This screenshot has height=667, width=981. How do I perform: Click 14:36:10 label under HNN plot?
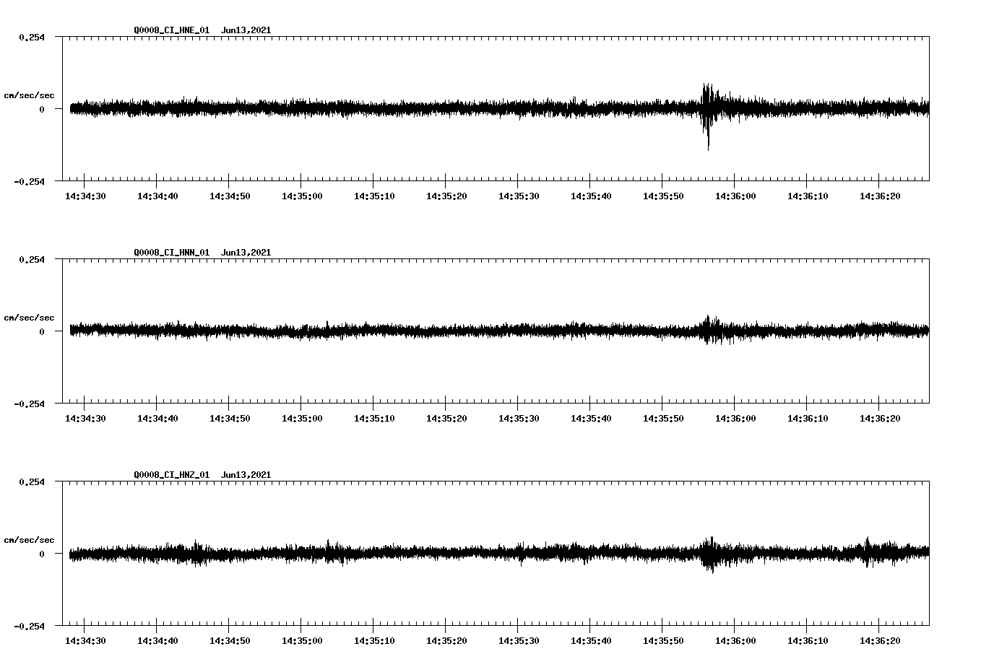pos(807,419)
